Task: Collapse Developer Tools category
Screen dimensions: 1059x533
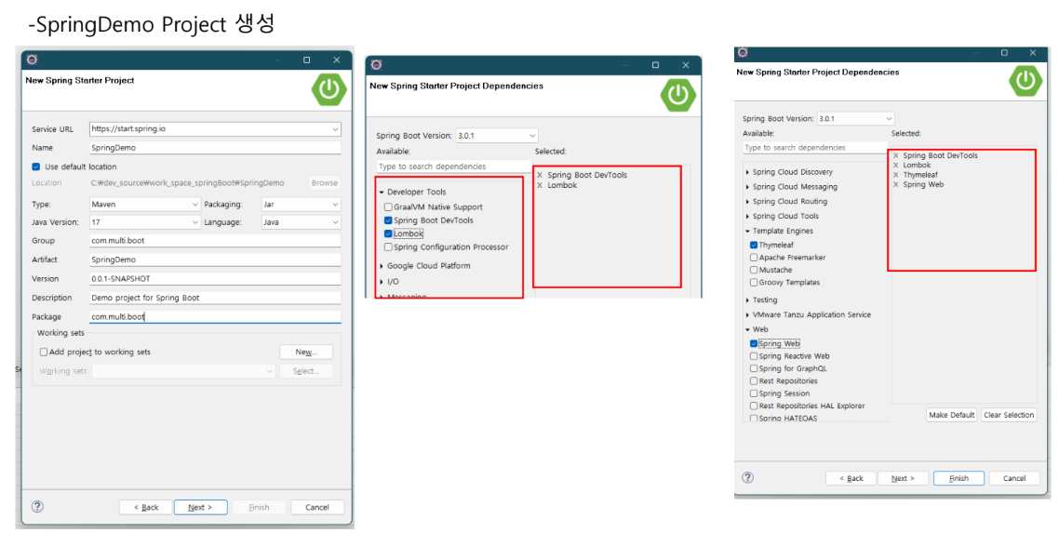Action: (x=382, y=193)
